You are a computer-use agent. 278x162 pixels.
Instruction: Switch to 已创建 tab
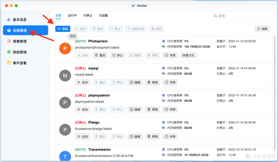[x=103, y=16]
